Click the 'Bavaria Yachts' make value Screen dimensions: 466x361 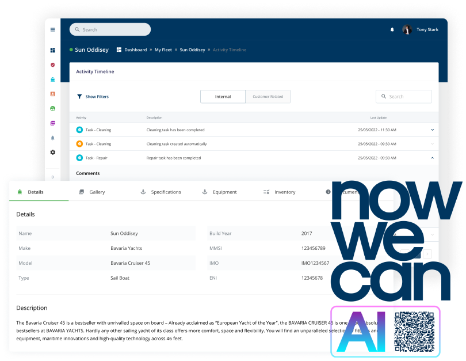coord(127,248)
